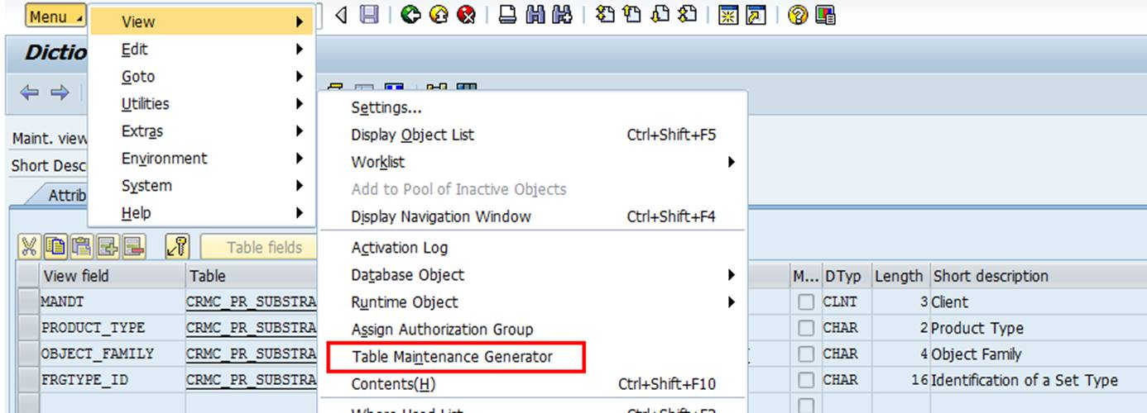1147x413 pixels.
Task: Click the yellow Help question mark icon
Action: pyautogui.click(x=798, y=14)
